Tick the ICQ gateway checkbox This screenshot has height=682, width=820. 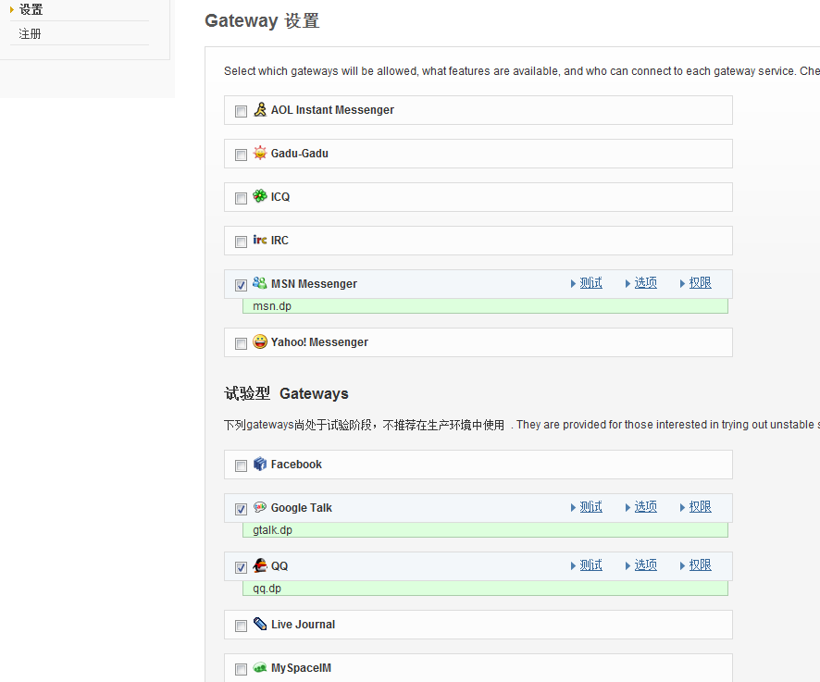point(241,198)
